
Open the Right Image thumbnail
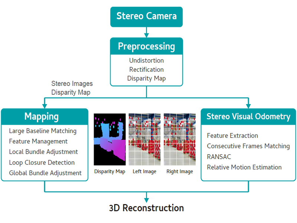point(180,139)
